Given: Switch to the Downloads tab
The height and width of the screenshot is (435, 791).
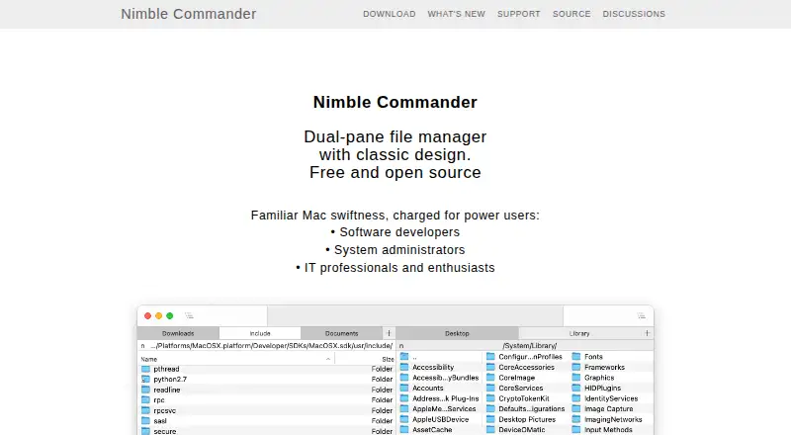Looking at the screenshot, I should (x=178, y=333).
